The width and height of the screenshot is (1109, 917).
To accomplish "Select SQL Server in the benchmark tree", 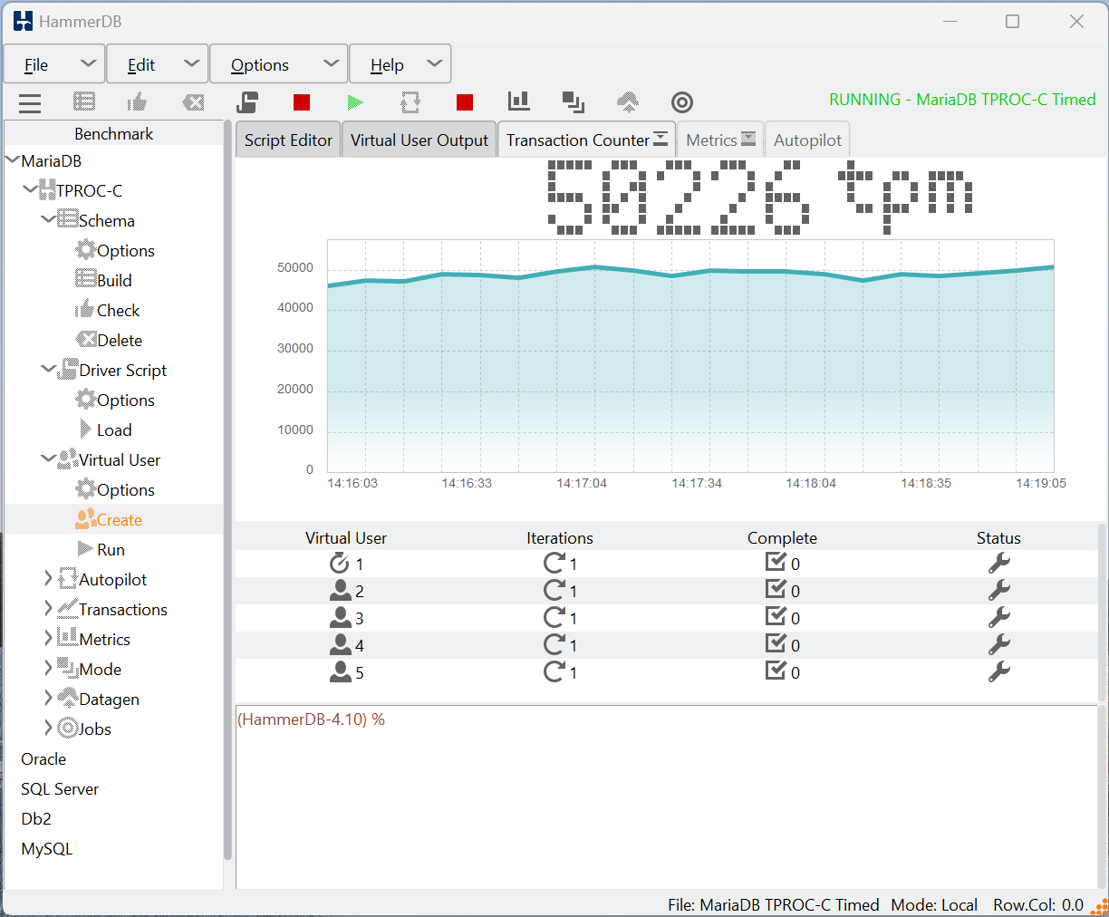I will [x=60, y=788].
